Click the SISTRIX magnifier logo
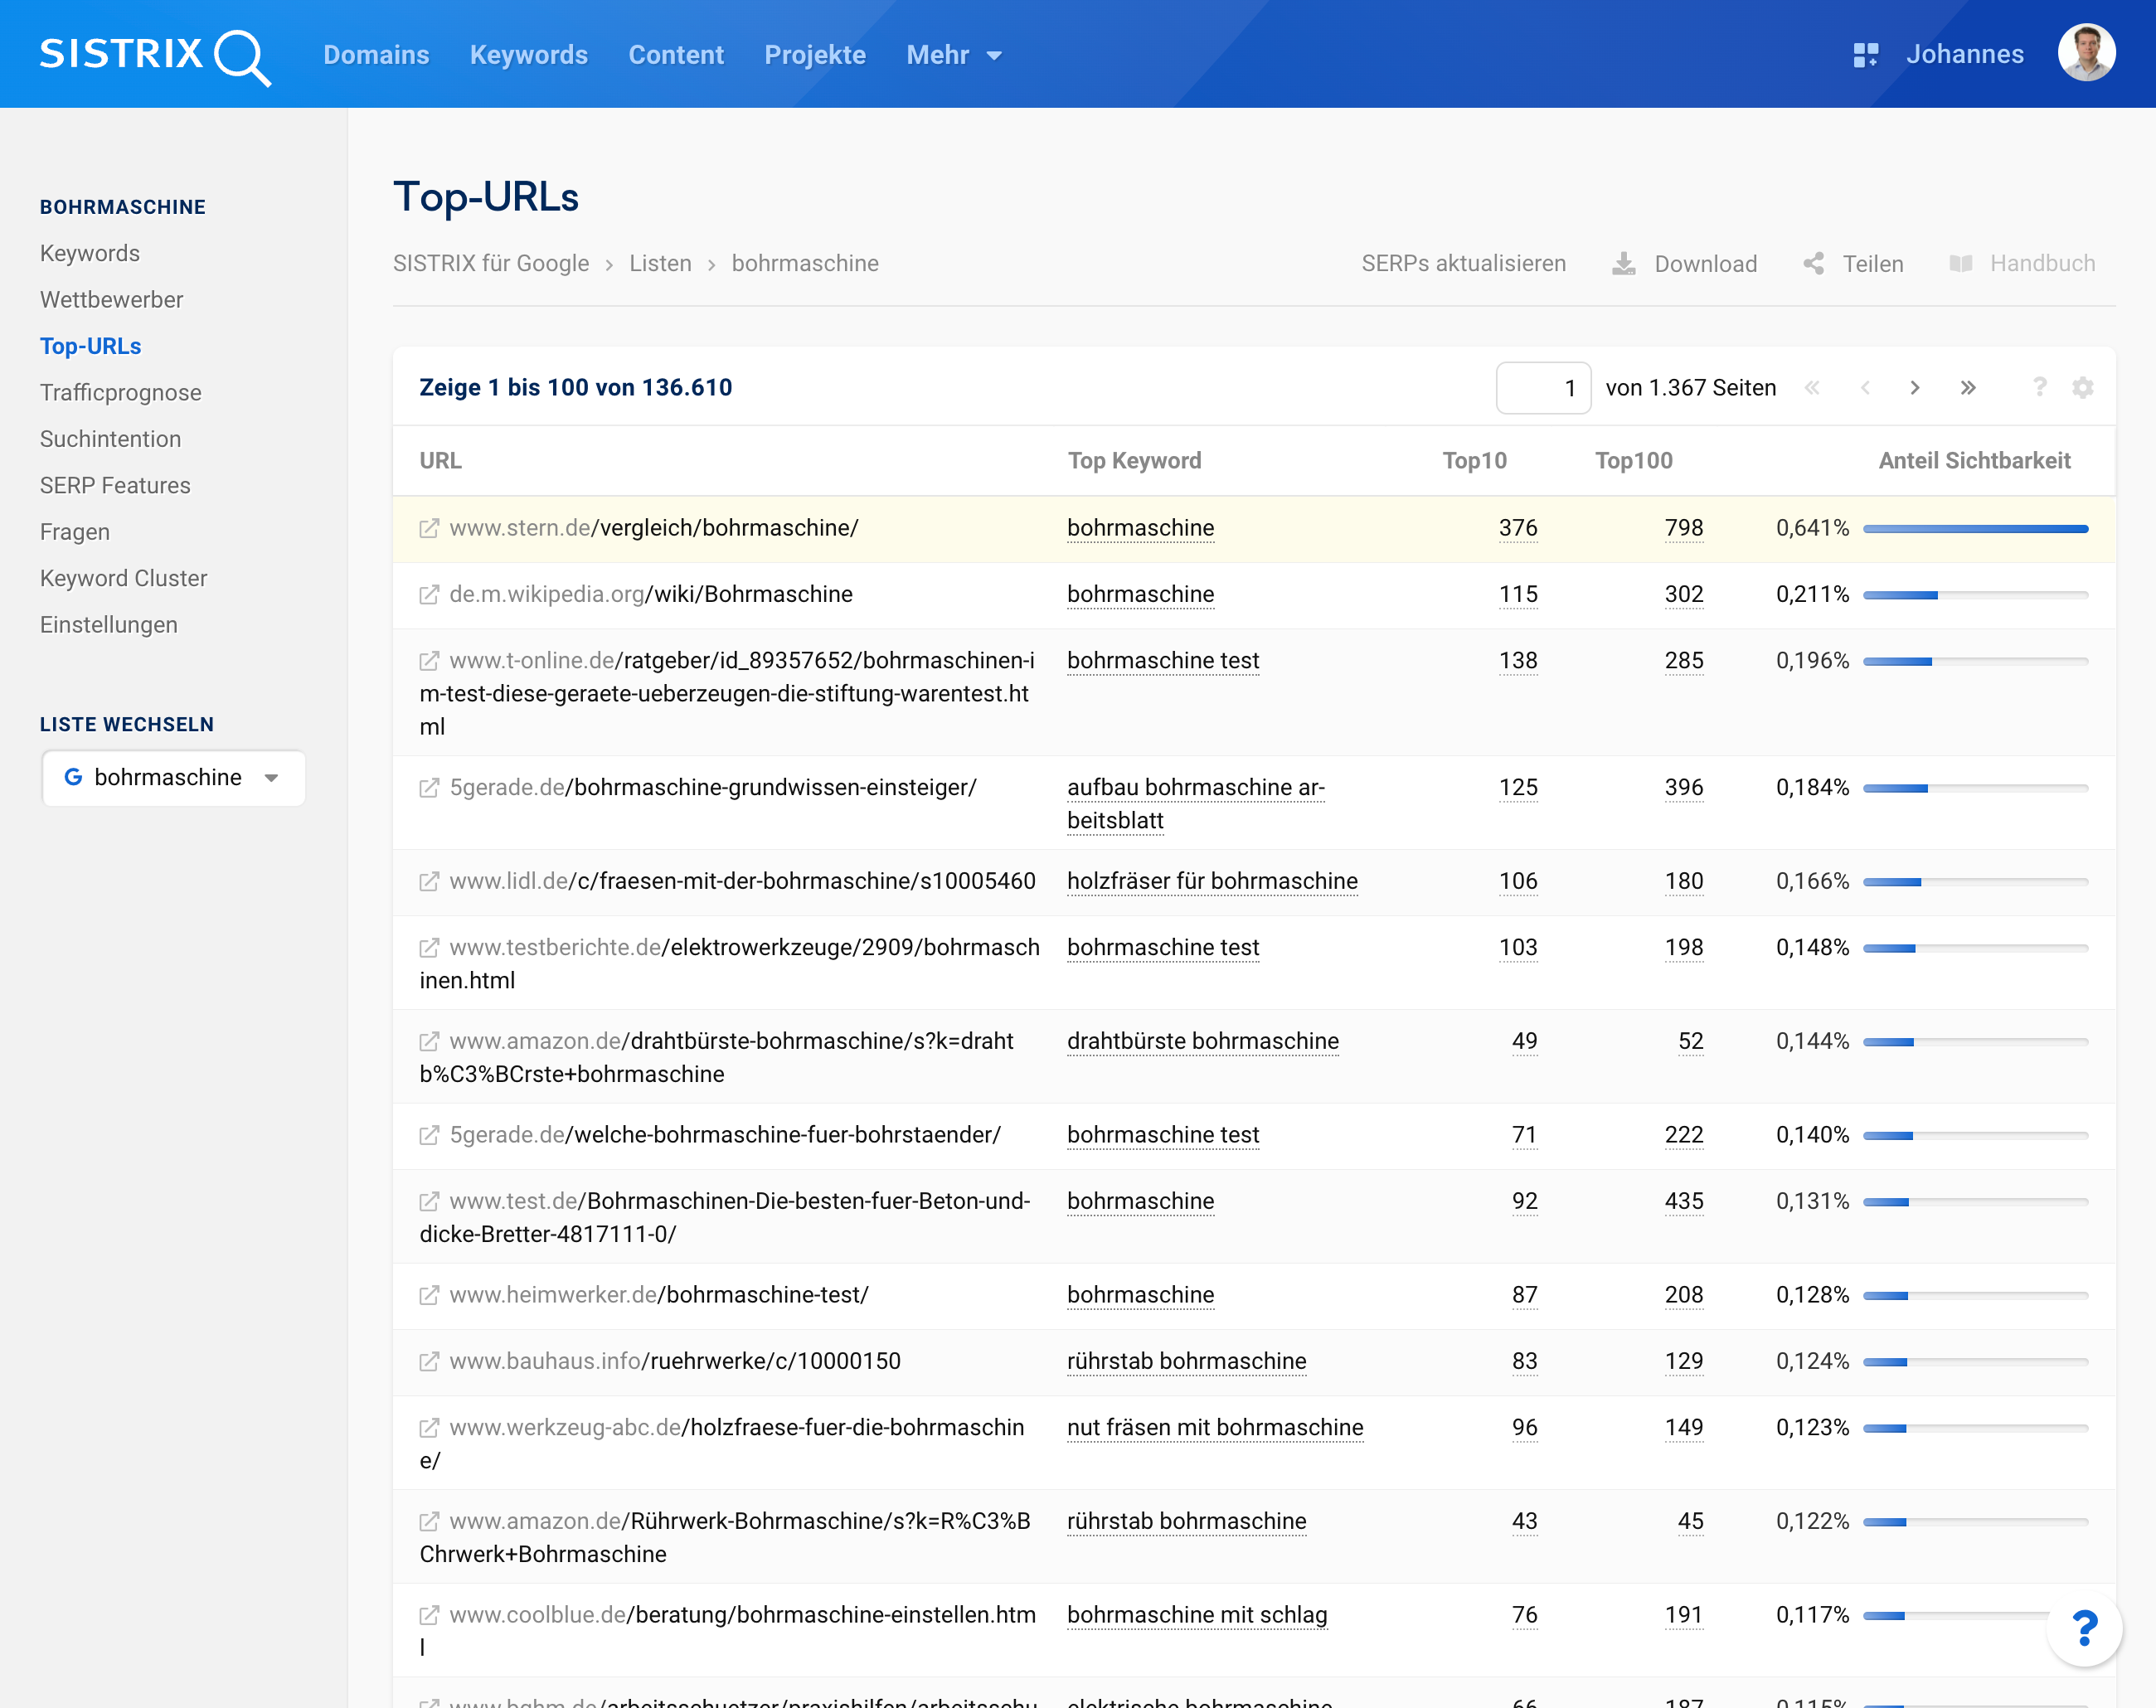 [x=155, y=55]
